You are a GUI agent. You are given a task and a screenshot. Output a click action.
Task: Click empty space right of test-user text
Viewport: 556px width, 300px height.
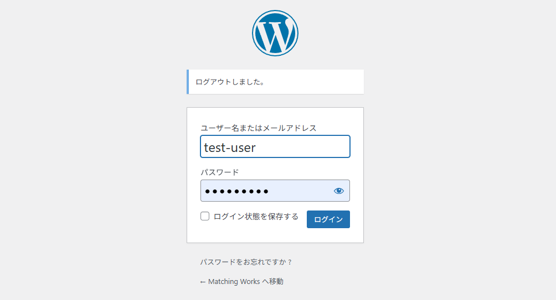click(310, 147)
